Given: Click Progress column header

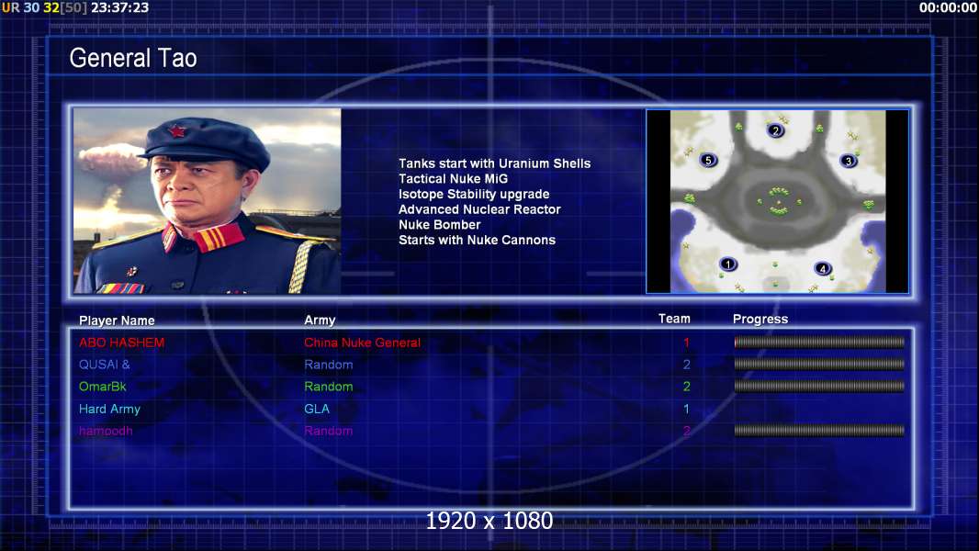Looking at the screenshot, I should tap(760, 320).
